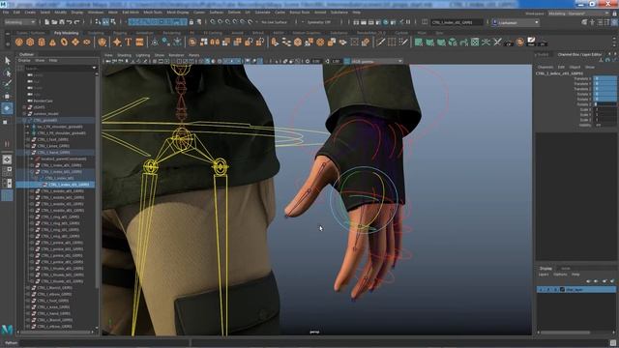Click the polygon cone shelf icon

52,42
